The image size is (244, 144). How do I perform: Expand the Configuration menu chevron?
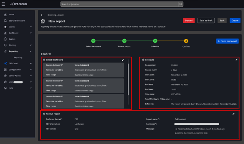[x=31, y=70]
